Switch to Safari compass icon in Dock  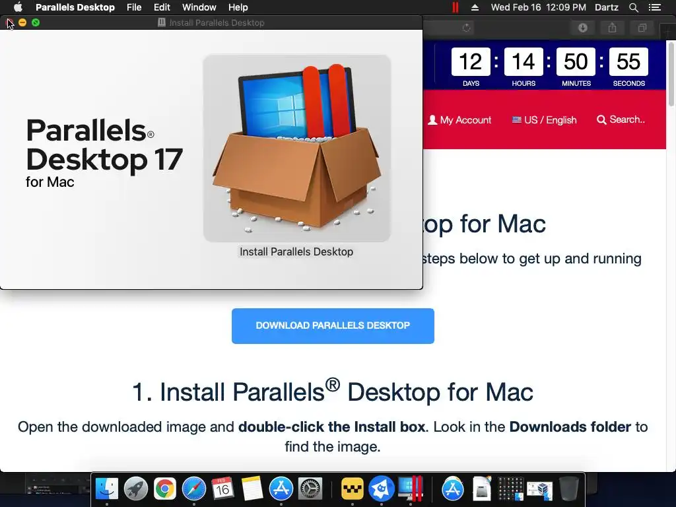click(194, 489)
